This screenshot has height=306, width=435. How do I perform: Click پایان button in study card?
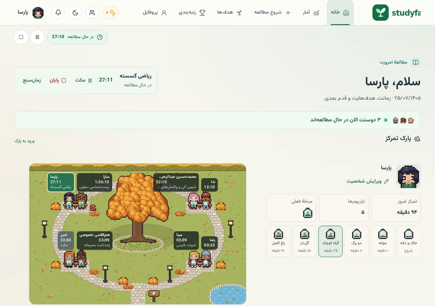[x=58, y=80]
